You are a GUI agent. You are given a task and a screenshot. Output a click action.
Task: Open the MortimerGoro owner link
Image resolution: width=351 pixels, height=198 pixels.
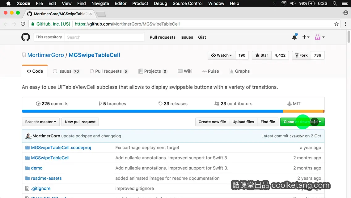(x=46, y=55)
